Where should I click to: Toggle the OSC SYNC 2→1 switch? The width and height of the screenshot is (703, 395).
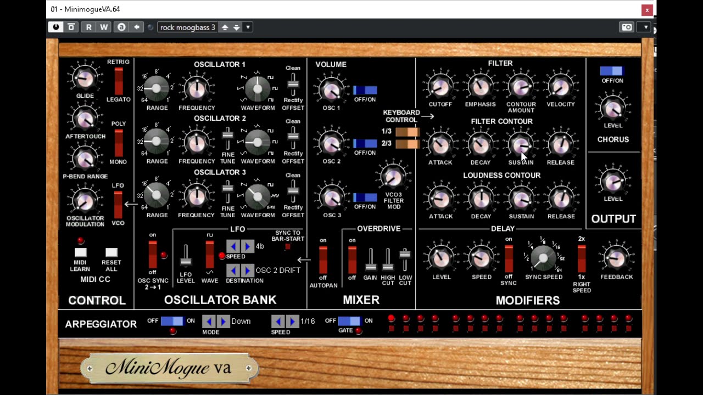[x=153, y=255]
